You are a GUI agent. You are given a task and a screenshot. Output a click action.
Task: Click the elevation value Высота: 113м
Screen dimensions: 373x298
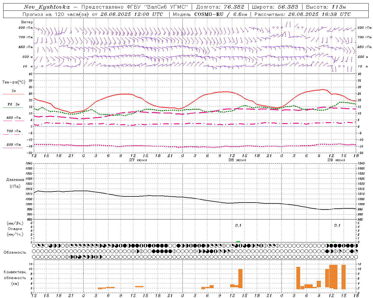(x=326, y=7)
